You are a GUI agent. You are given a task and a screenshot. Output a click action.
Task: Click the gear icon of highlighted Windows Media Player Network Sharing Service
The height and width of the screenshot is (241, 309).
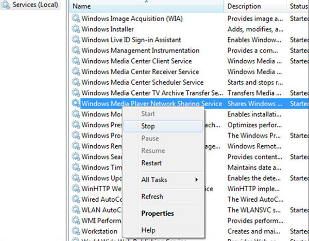(76, 104)
